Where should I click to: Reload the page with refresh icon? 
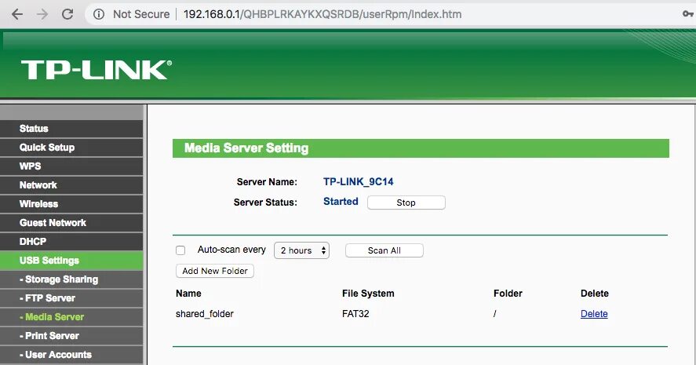67,14
